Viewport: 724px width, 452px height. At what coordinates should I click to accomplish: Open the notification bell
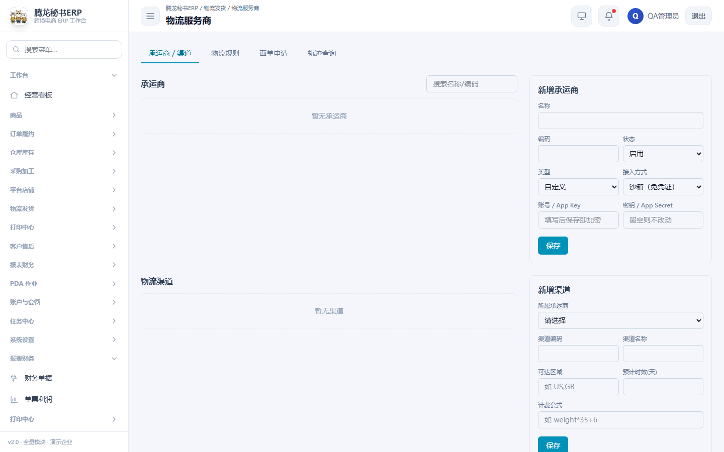pos(609,16)
